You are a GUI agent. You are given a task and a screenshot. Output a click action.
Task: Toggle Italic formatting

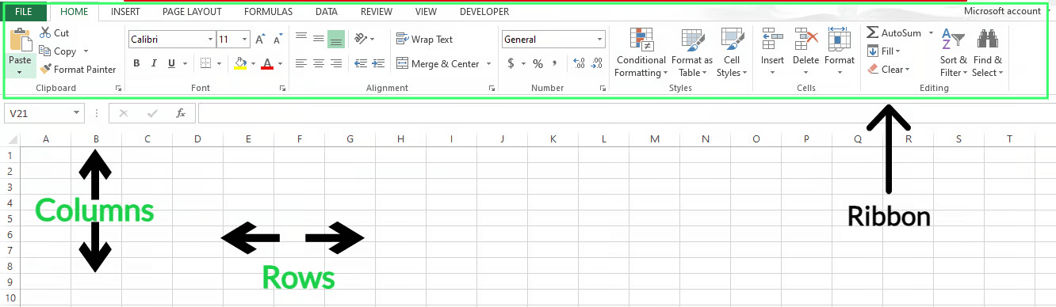point(154,63)
